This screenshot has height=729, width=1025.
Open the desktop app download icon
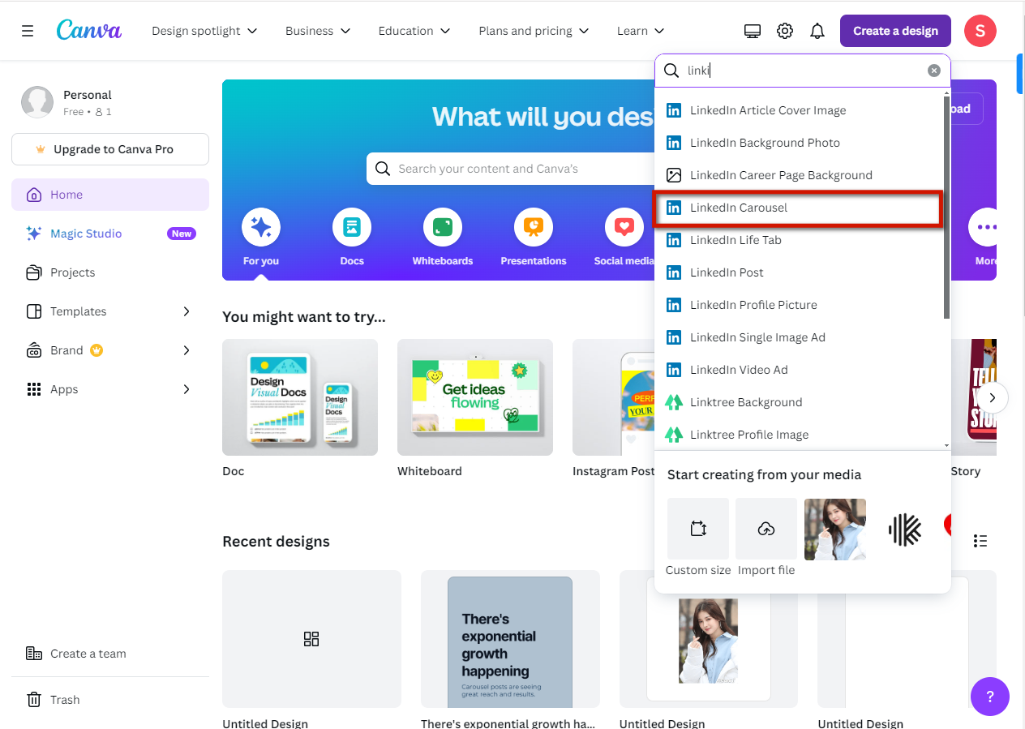[x=753, y=31]
